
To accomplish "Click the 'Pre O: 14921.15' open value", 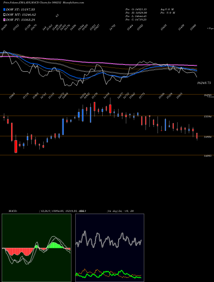I will click(137, 9).
